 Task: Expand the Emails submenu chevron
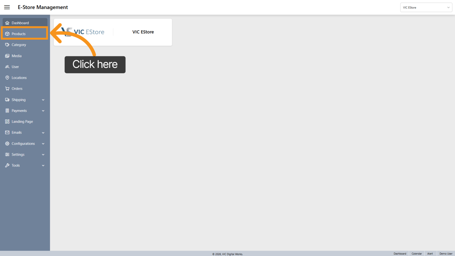click(x=43, y=133)
